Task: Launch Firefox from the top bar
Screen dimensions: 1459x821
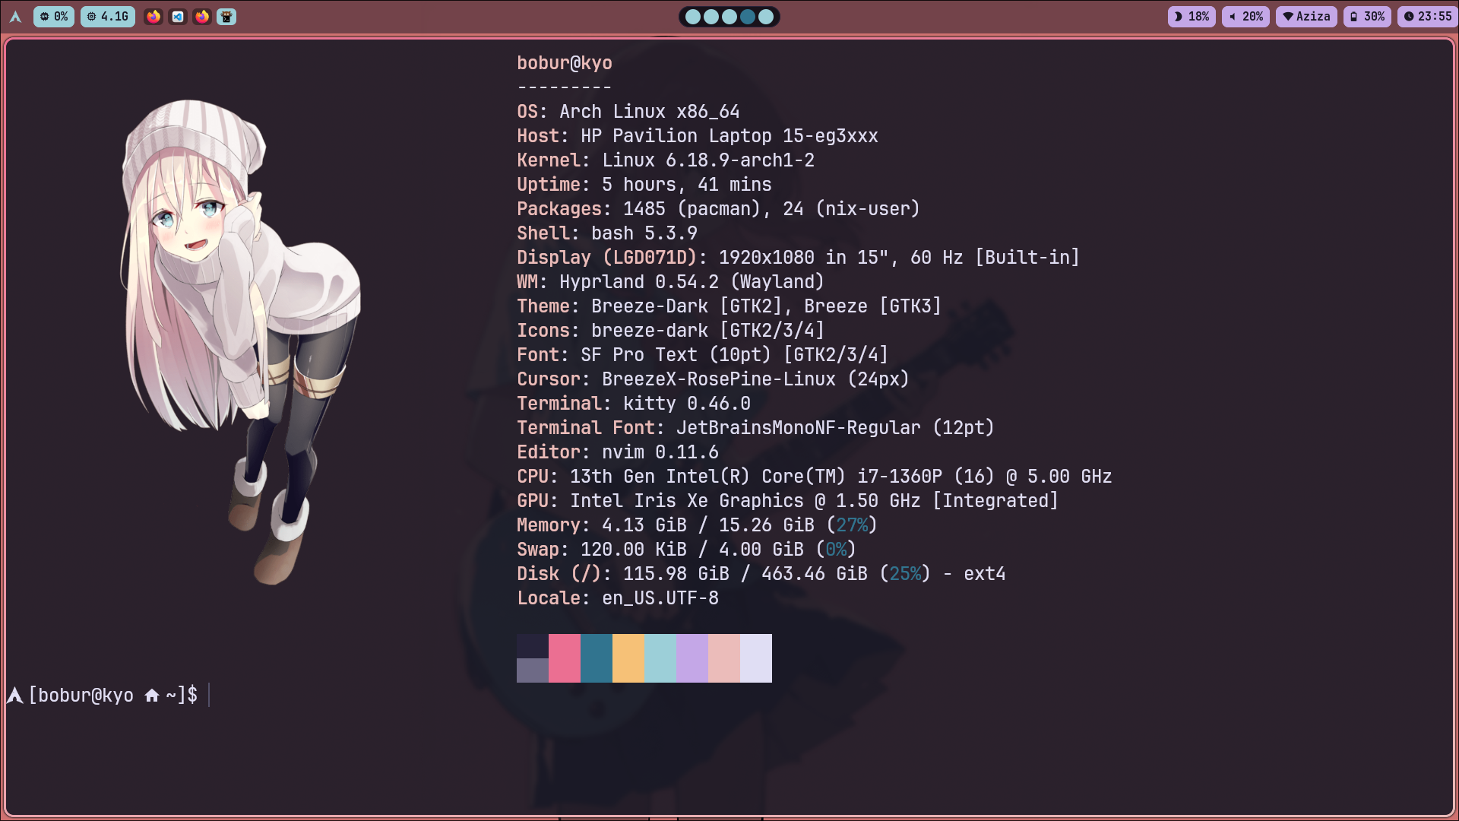Action: click(153, 17)
